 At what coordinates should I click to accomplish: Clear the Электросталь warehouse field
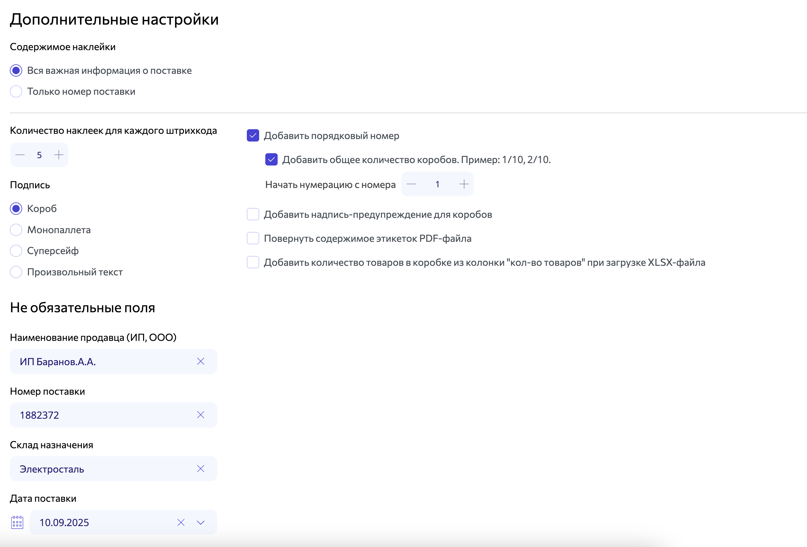coord(201,469)
